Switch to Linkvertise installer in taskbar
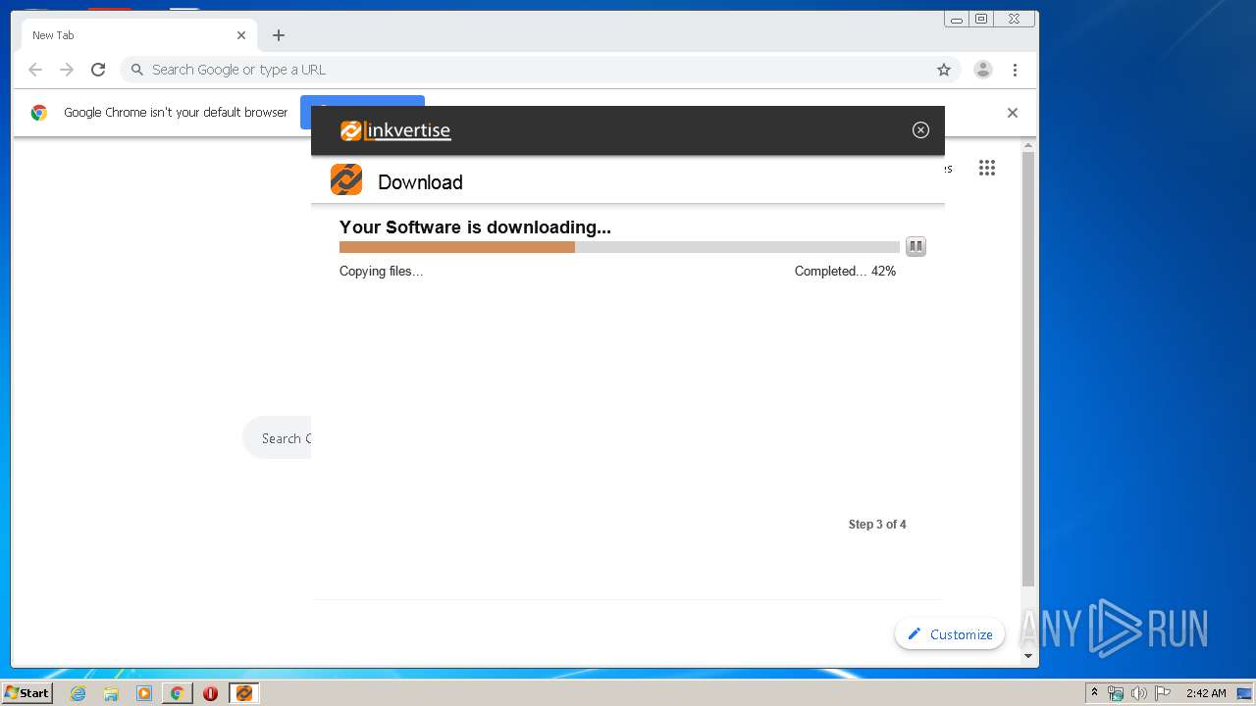 (243, 693)
